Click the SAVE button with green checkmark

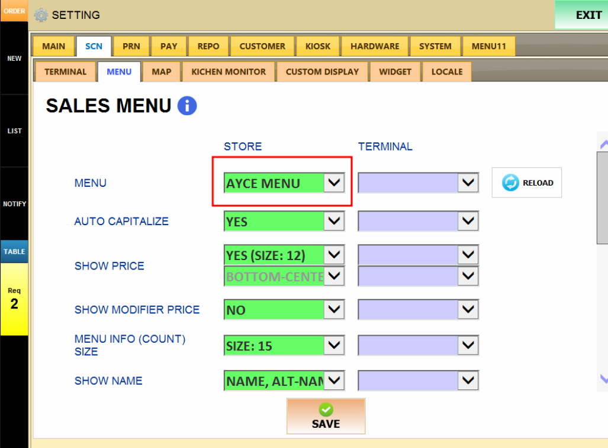point(326,416)
